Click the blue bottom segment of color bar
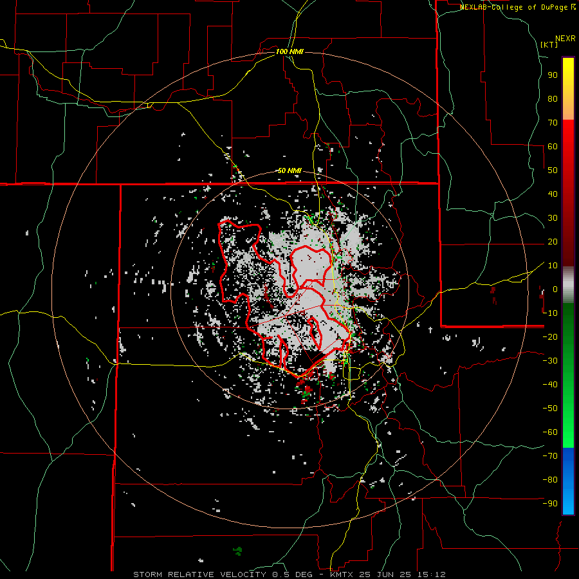Screen dimensions: 579x579 point(568,481)
